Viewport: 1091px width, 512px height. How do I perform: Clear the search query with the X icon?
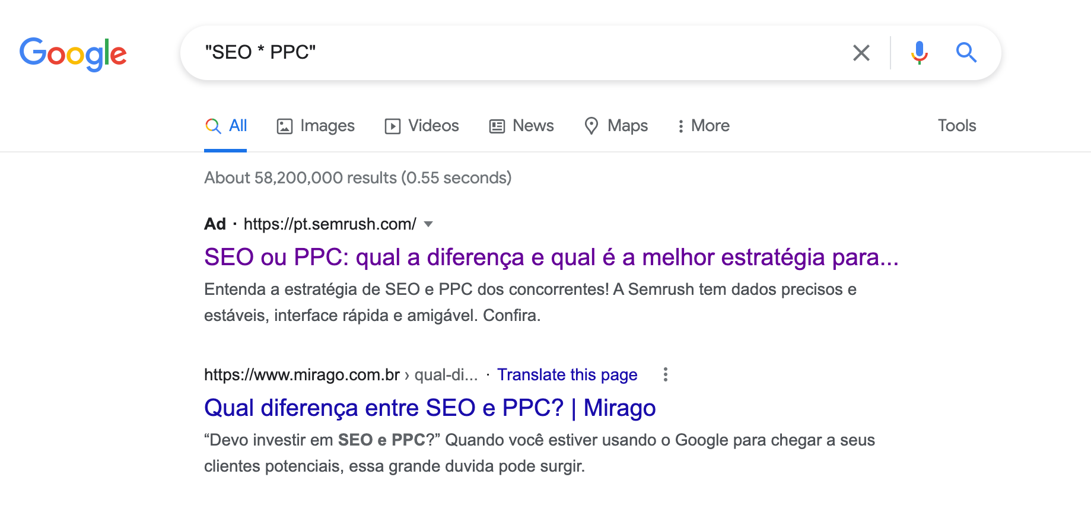tap(861, 53)
